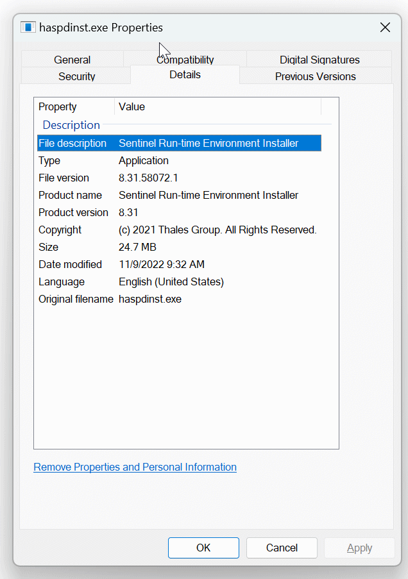408x579 pixels.
Task: Select the File description row
Action: (179, 143)
